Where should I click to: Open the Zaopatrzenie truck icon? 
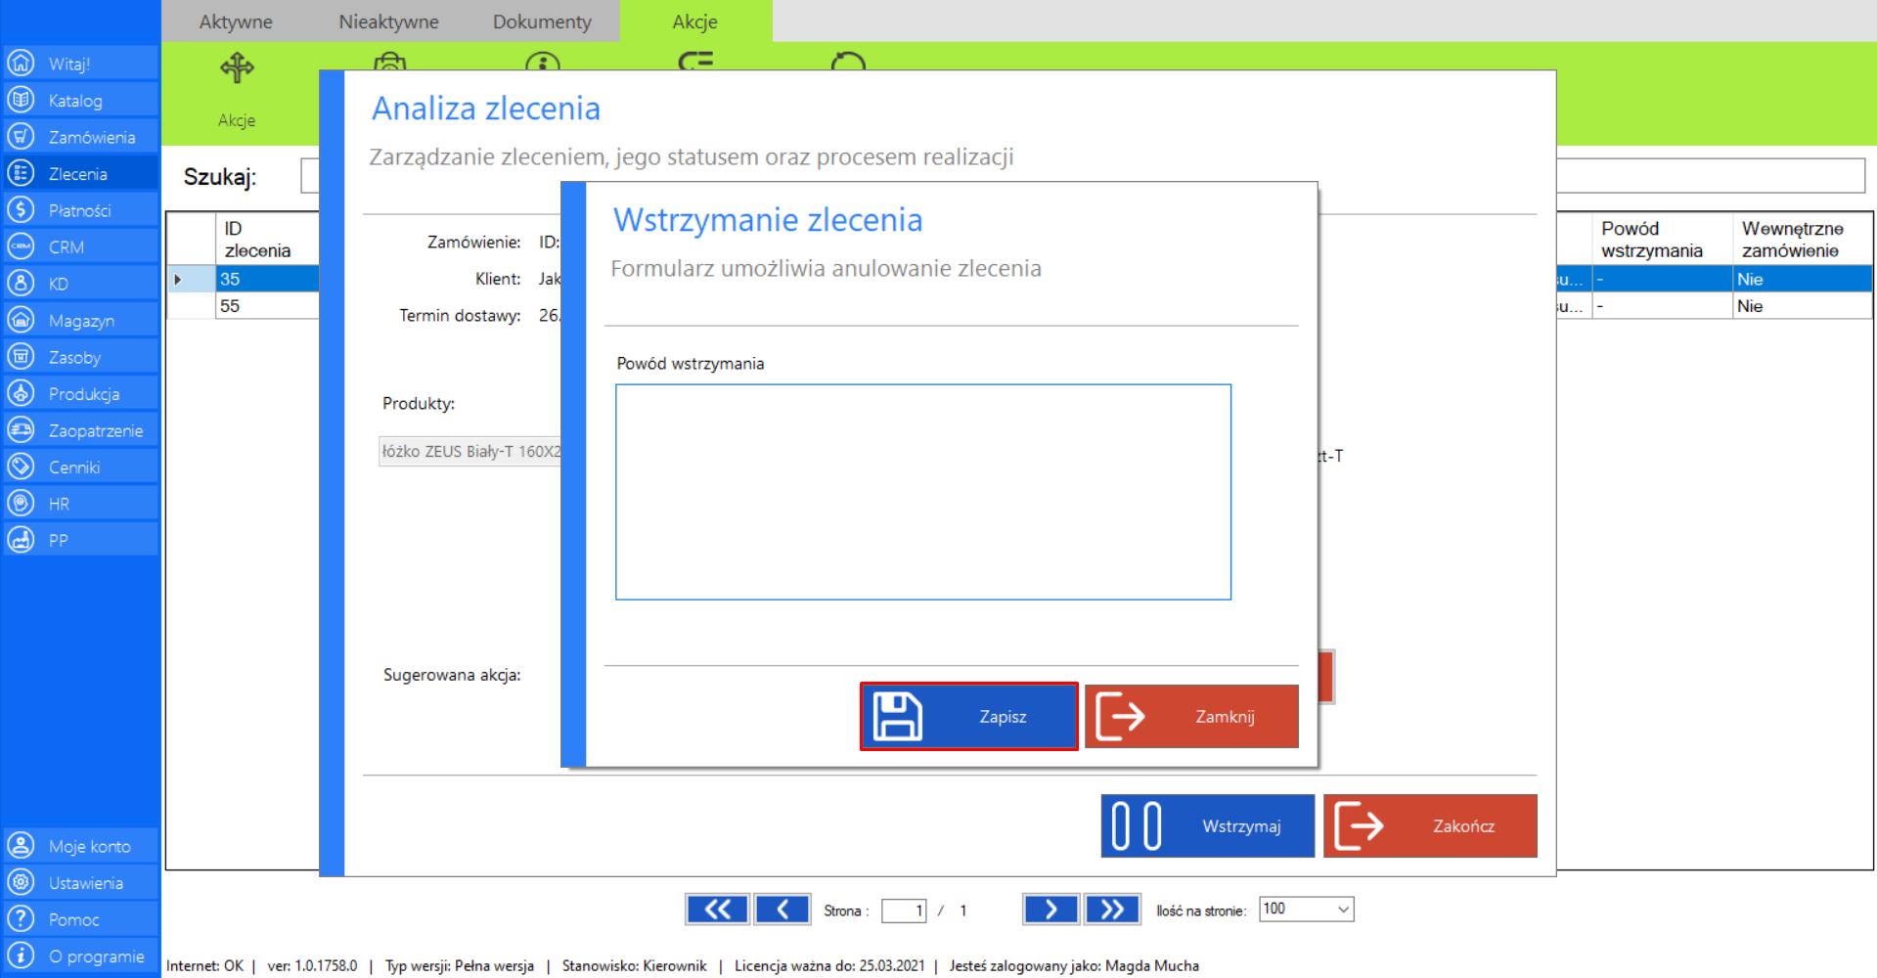point(21,430)
